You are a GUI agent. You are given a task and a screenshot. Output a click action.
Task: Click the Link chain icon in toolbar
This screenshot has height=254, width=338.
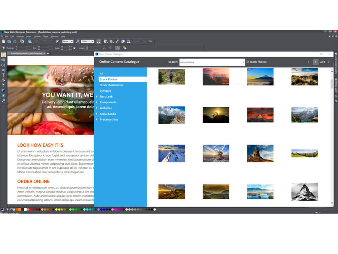[x=117, y=41]
